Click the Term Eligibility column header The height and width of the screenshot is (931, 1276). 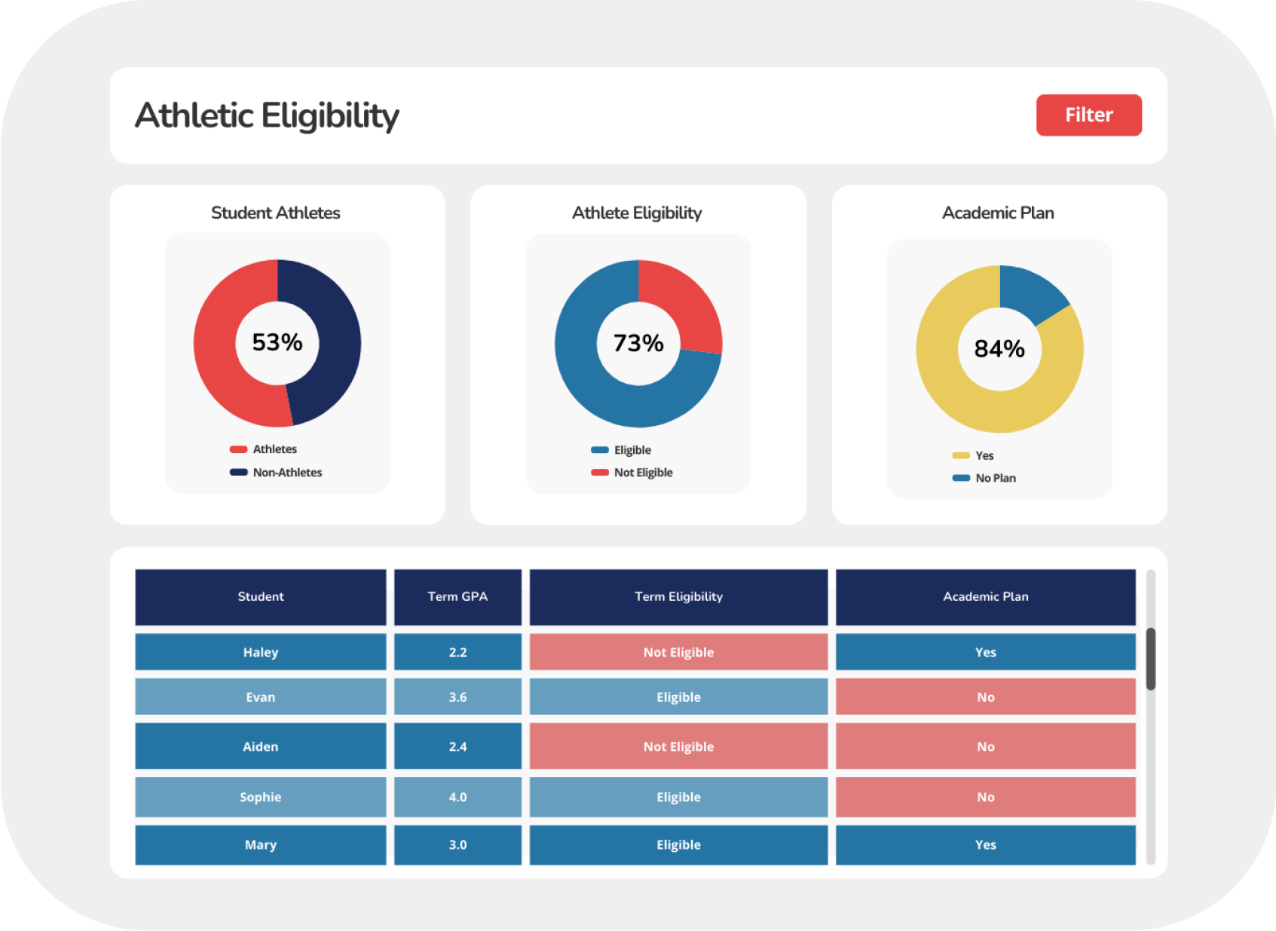tap(678, 597)
